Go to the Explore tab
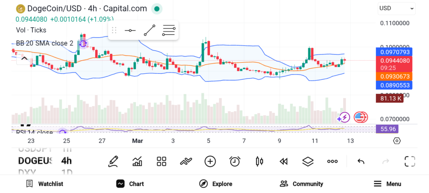429x193 pixels. coord(215,184)
